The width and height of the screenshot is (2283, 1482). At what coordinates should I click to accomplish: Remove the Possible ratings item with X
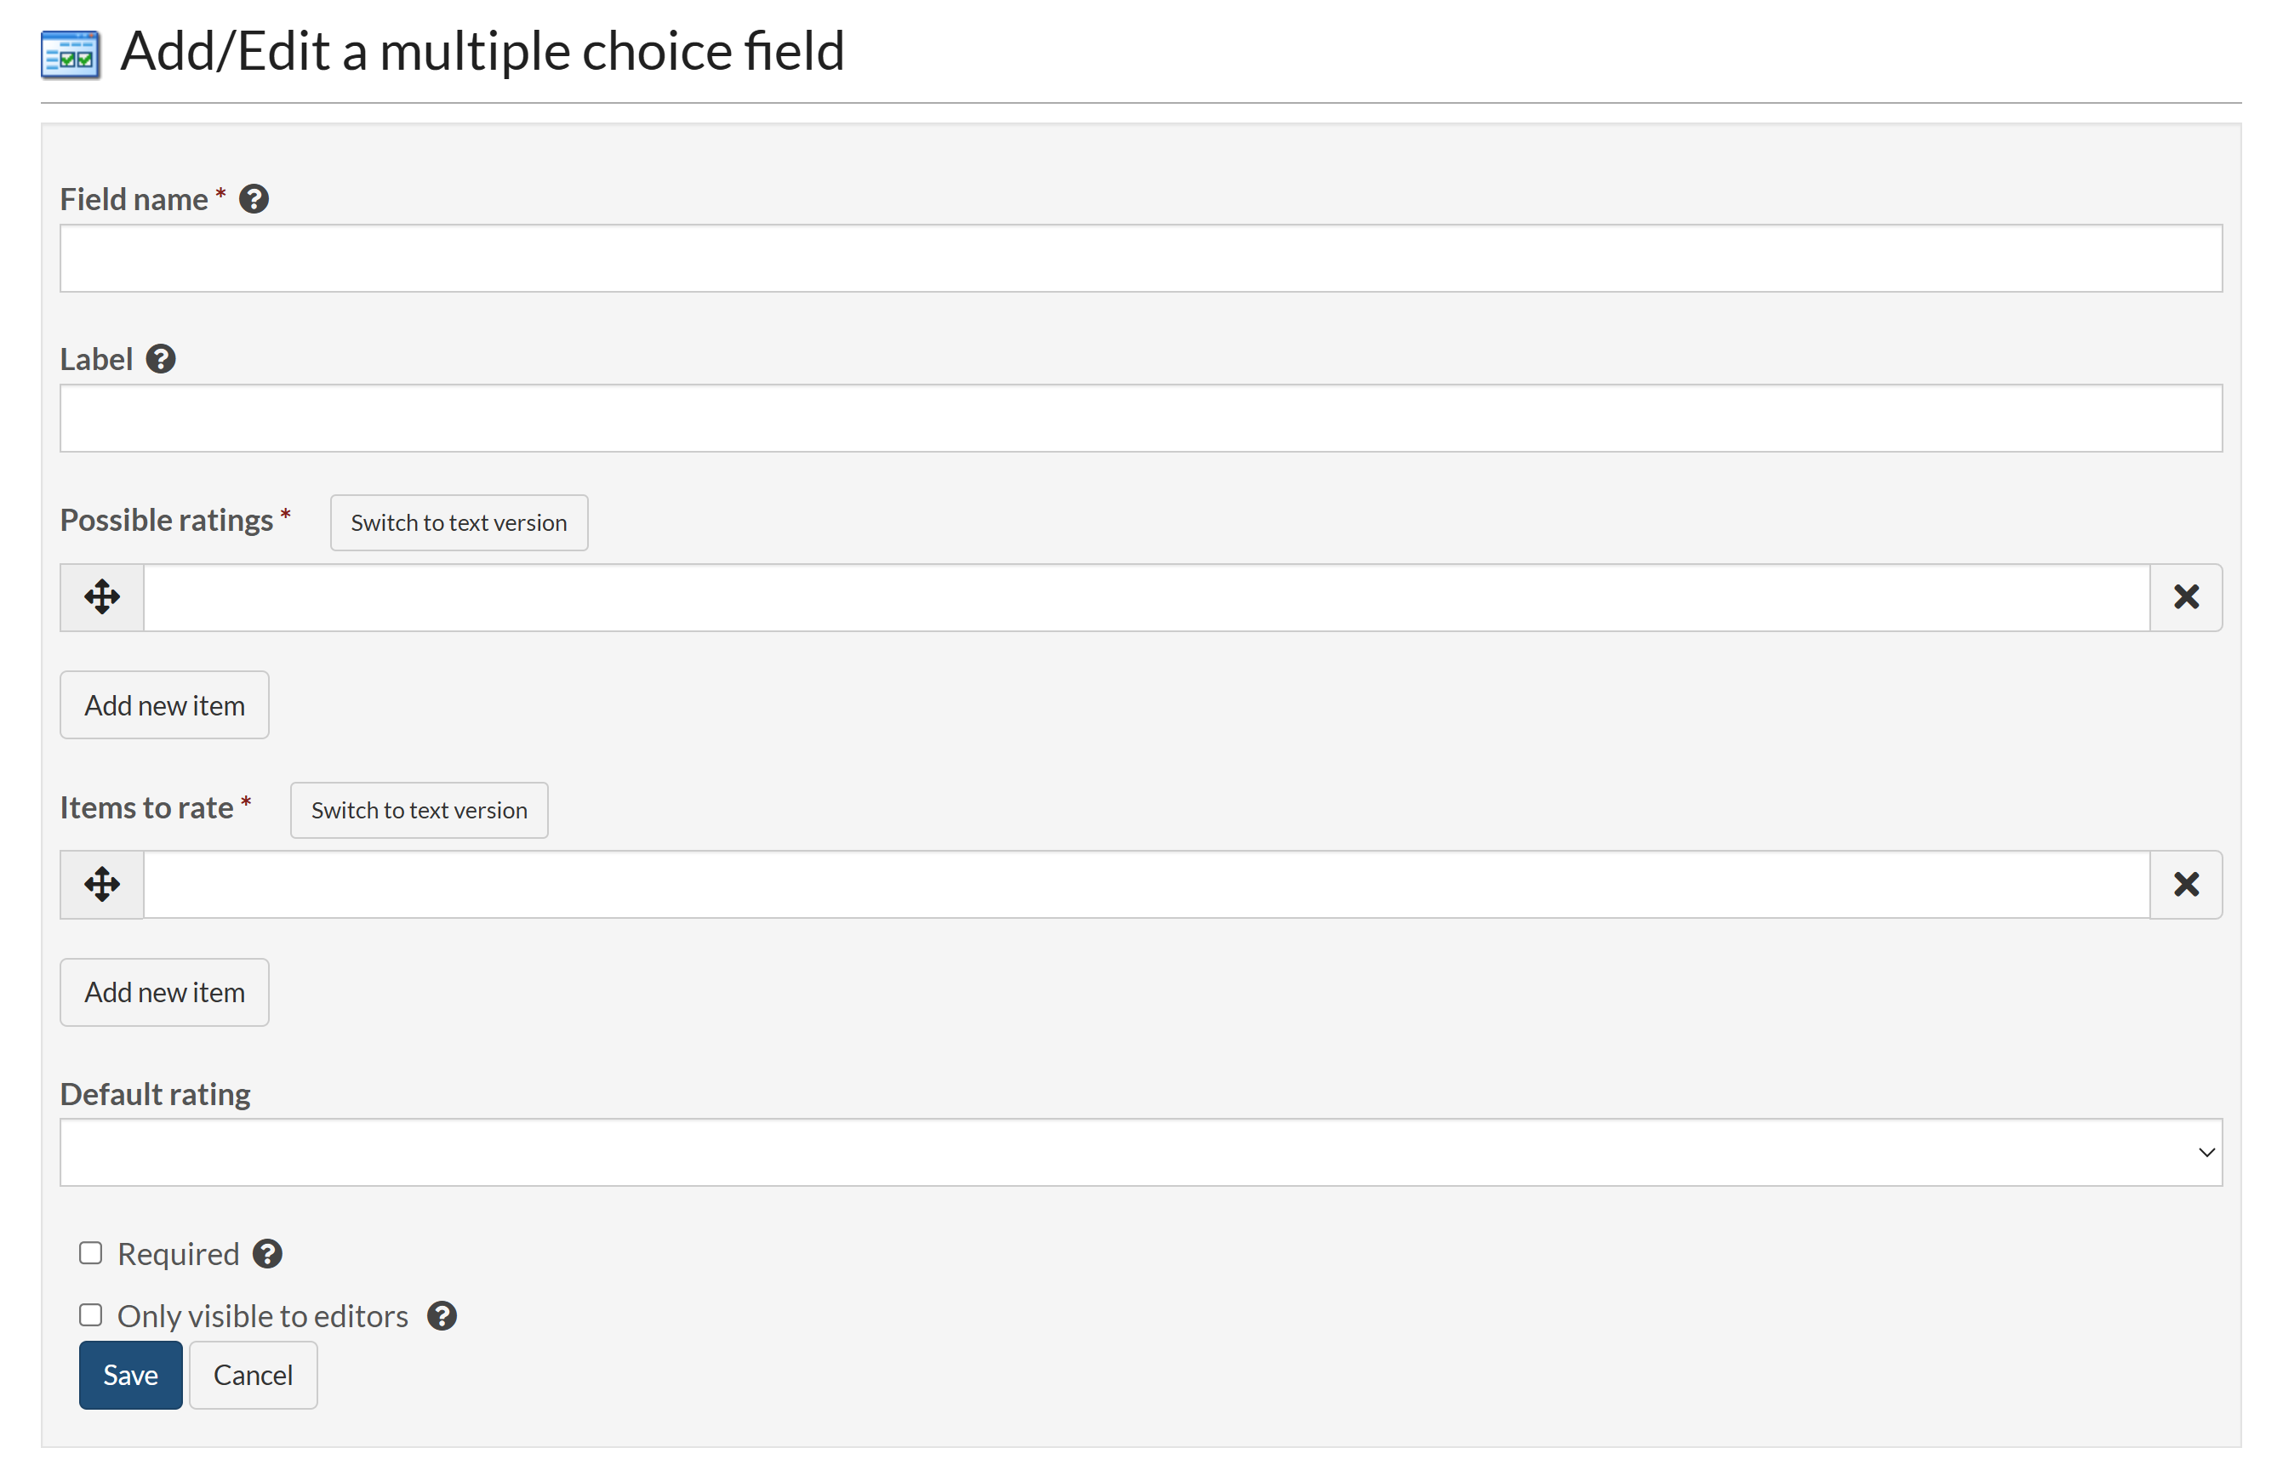(x=2185, y=596)
